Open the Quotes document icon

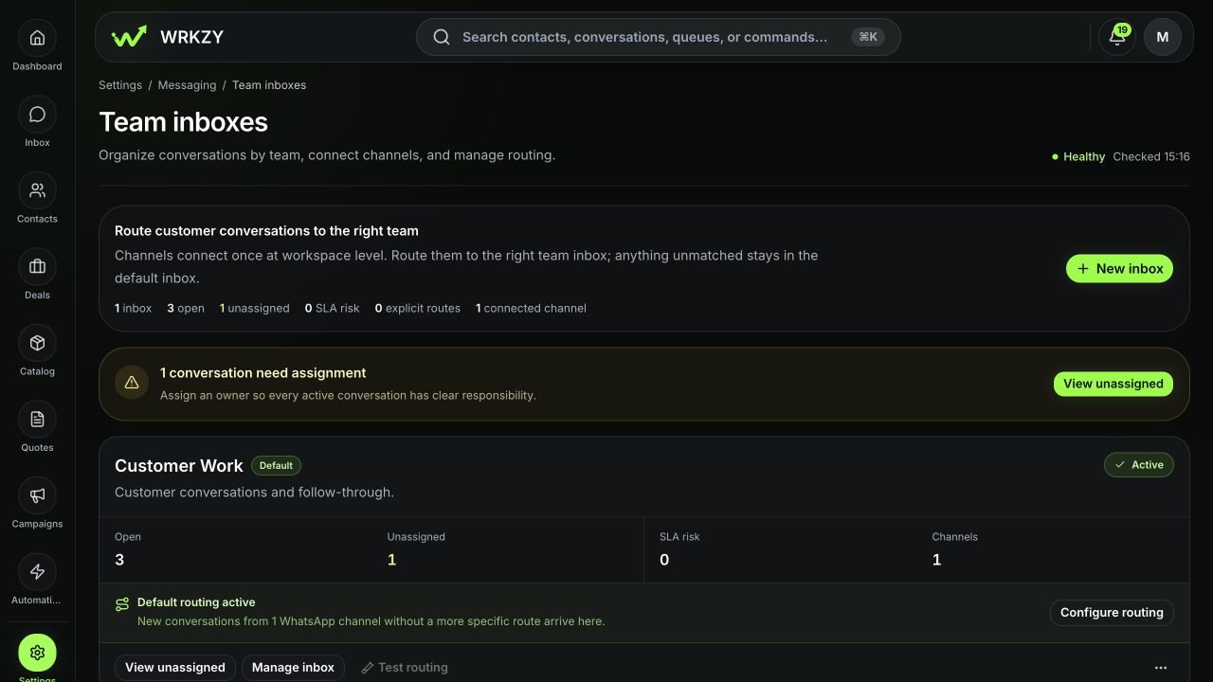point(37,420)
